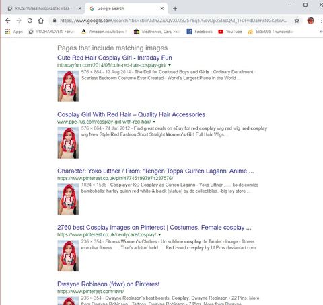Maximize the browser window
323x305 pixels.
[306, 5]
